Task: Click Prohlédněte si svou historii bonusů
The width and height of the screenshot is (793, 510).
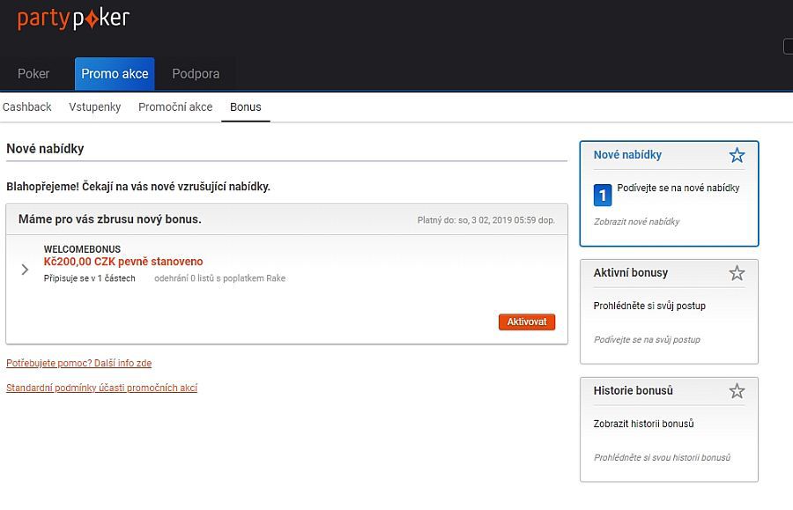Action: coord(662,458)
